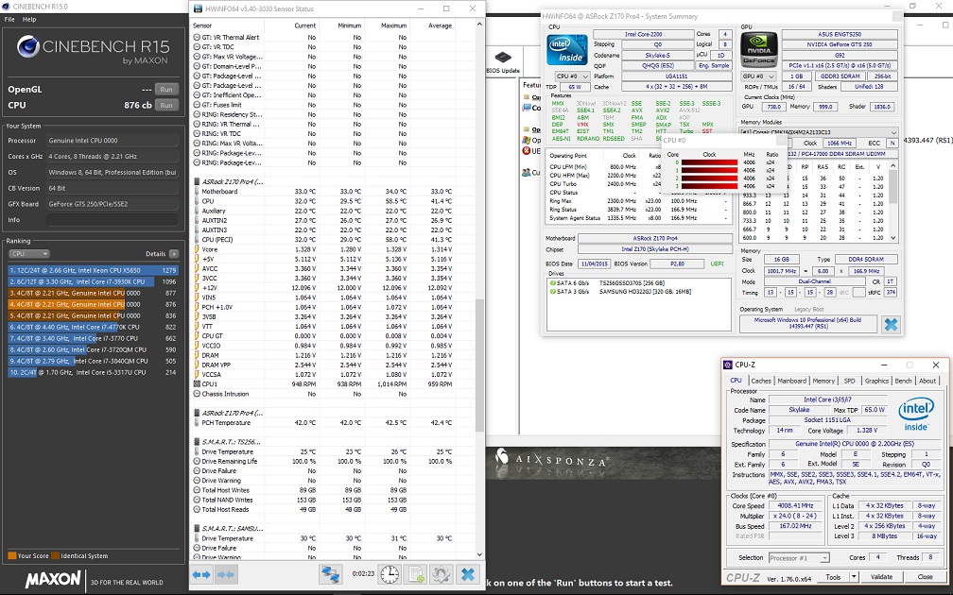Open HWiNFO remote network monitors icon
Screen dimensions: 953x595
[x=331, y=574]
